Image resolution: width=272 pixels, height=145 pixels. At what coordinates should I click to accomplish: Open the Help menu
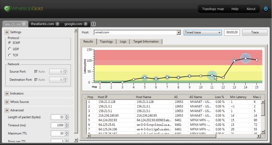tap(235, 9)
